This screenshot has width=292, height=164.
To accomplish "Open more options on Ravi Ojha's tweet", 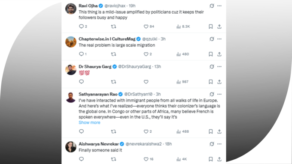I will 219,6.
